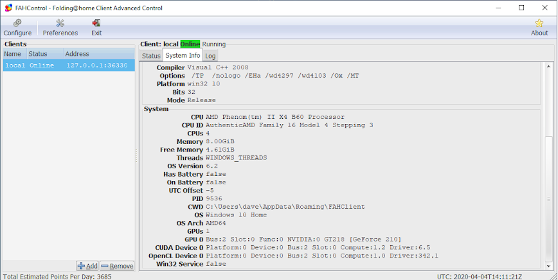Click the CPU value AMD Phenom II X4 B60
This screenshot has height=280, width=558.
click(x=275, y=117)
